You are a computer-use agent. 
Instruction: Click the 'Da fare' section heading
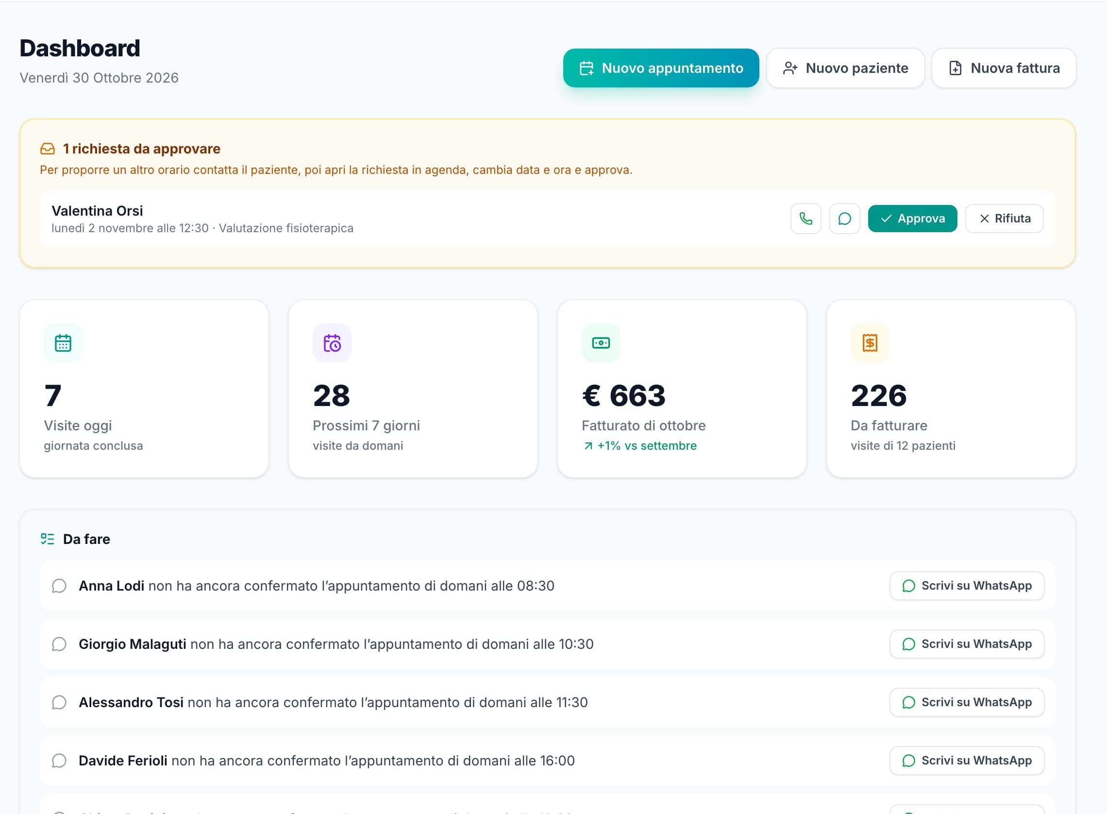tap(87, 539)
